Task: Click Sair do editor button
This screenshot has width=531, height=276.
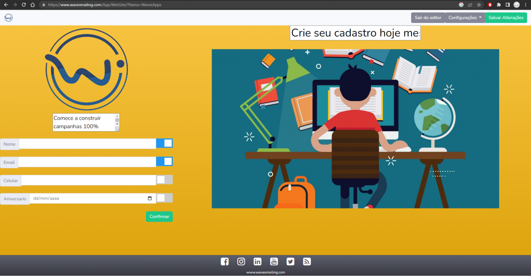Action: (427, 18)
